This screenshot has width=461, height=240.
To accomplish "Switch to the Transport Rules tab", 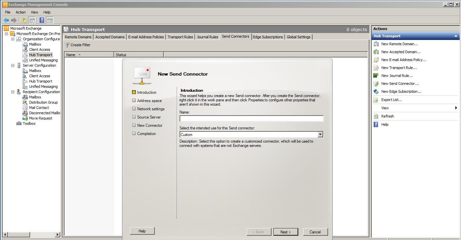I will coord(180,37).
